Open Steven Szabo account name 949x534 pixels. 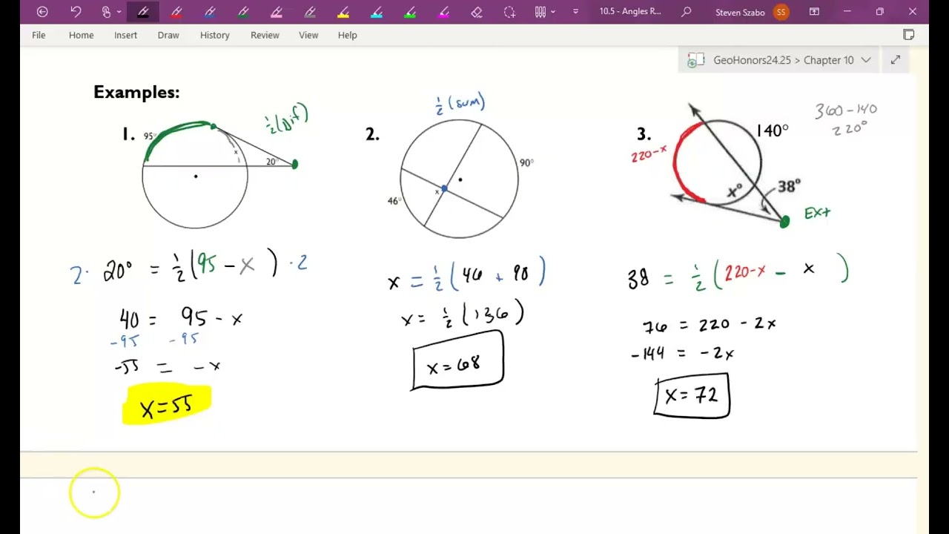click(740, 13)
